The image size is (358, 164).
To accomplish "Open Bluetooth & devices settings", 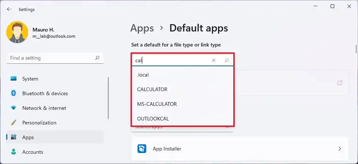I will (x=55, y=93).
